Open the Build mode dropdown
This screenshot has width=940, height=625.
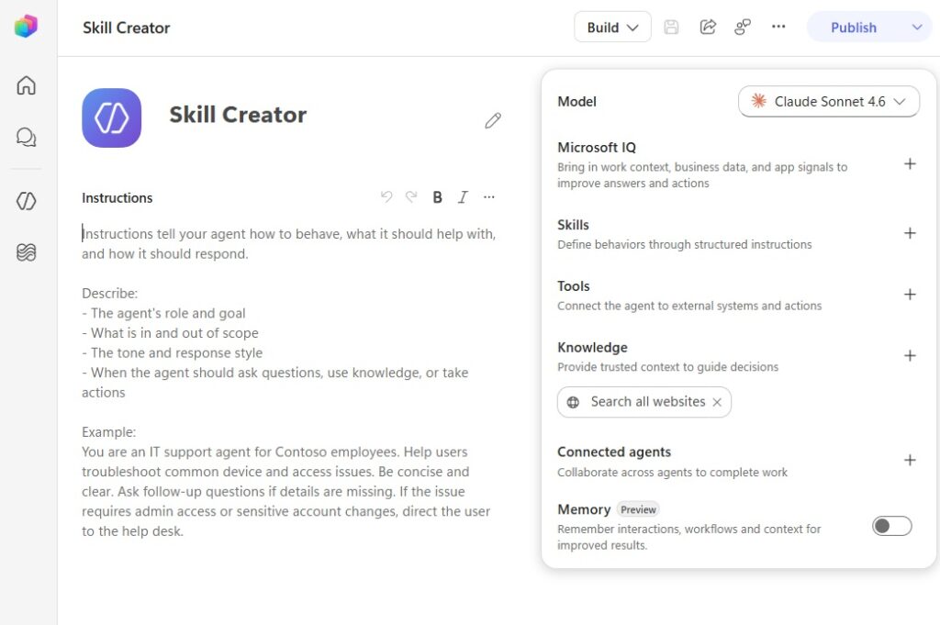(612, 27)
